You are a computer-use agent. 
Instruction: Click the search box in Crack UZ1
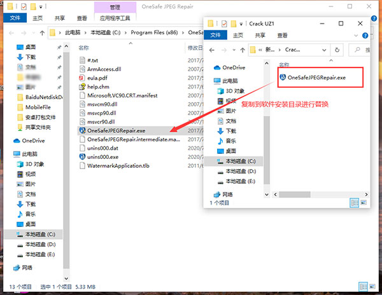pyautogui.click(x=360, y=50)
